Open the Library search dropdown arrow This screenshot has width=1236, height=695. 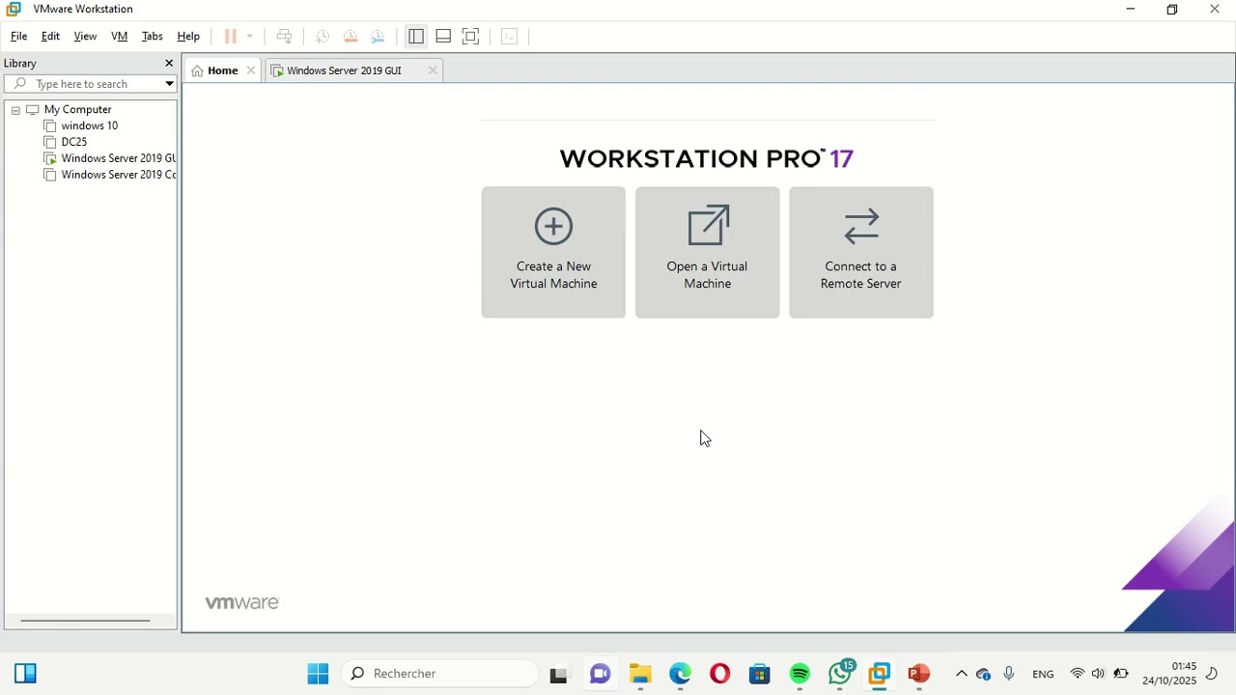[170, 84]
